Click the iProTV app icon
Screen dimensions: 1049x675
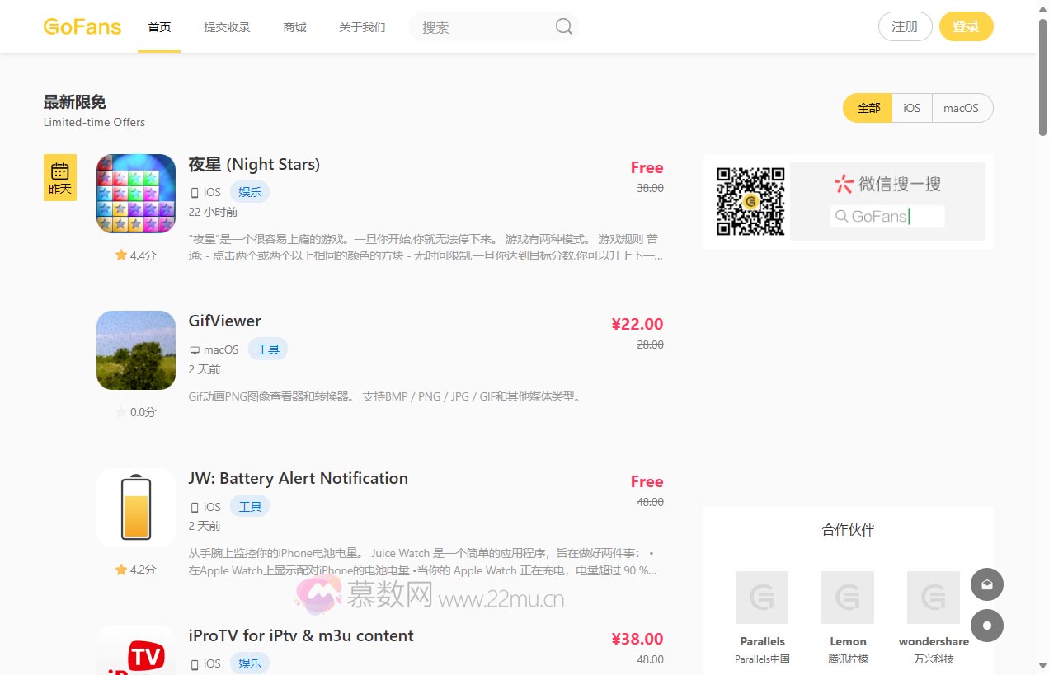(x=136, y=651)
